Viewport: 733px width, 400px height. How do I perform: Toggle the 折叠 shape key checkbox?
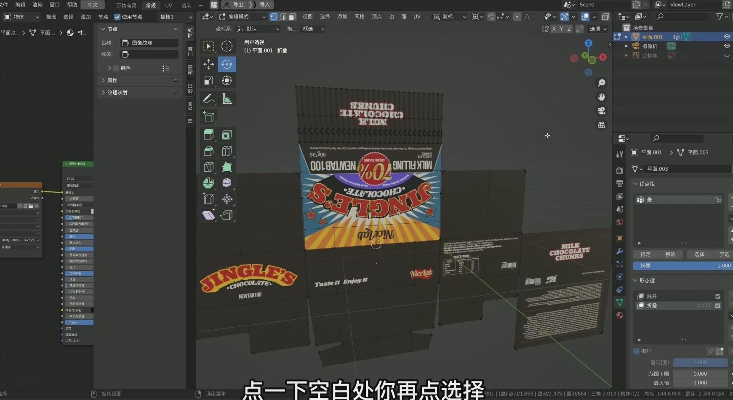point(718,306)
